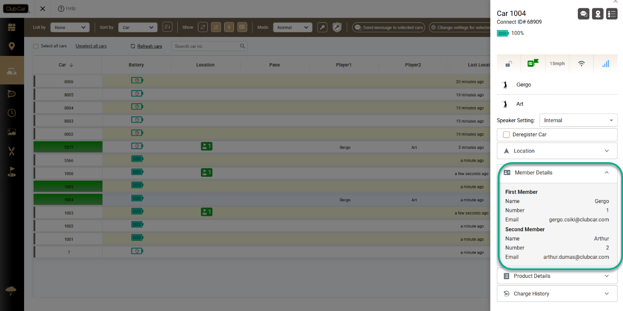Expand the Product Details section

click(x=557, y=276)
